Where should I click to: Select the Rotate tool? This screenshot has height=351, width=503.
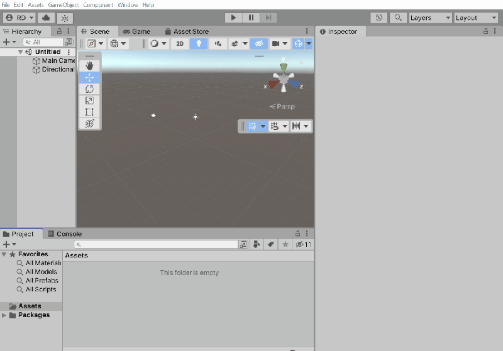pos(89,89)
